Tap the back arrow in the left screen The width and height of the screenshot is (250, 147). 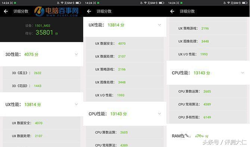tap(6, 11)
